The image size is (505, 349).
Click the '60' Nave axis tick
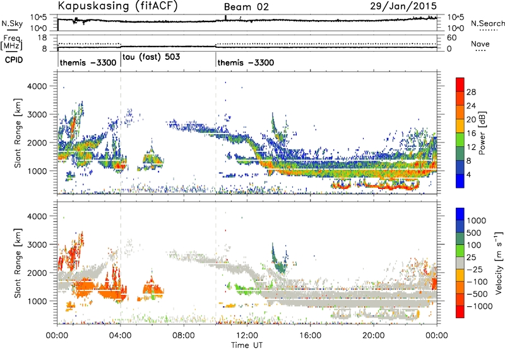[452, 38]
